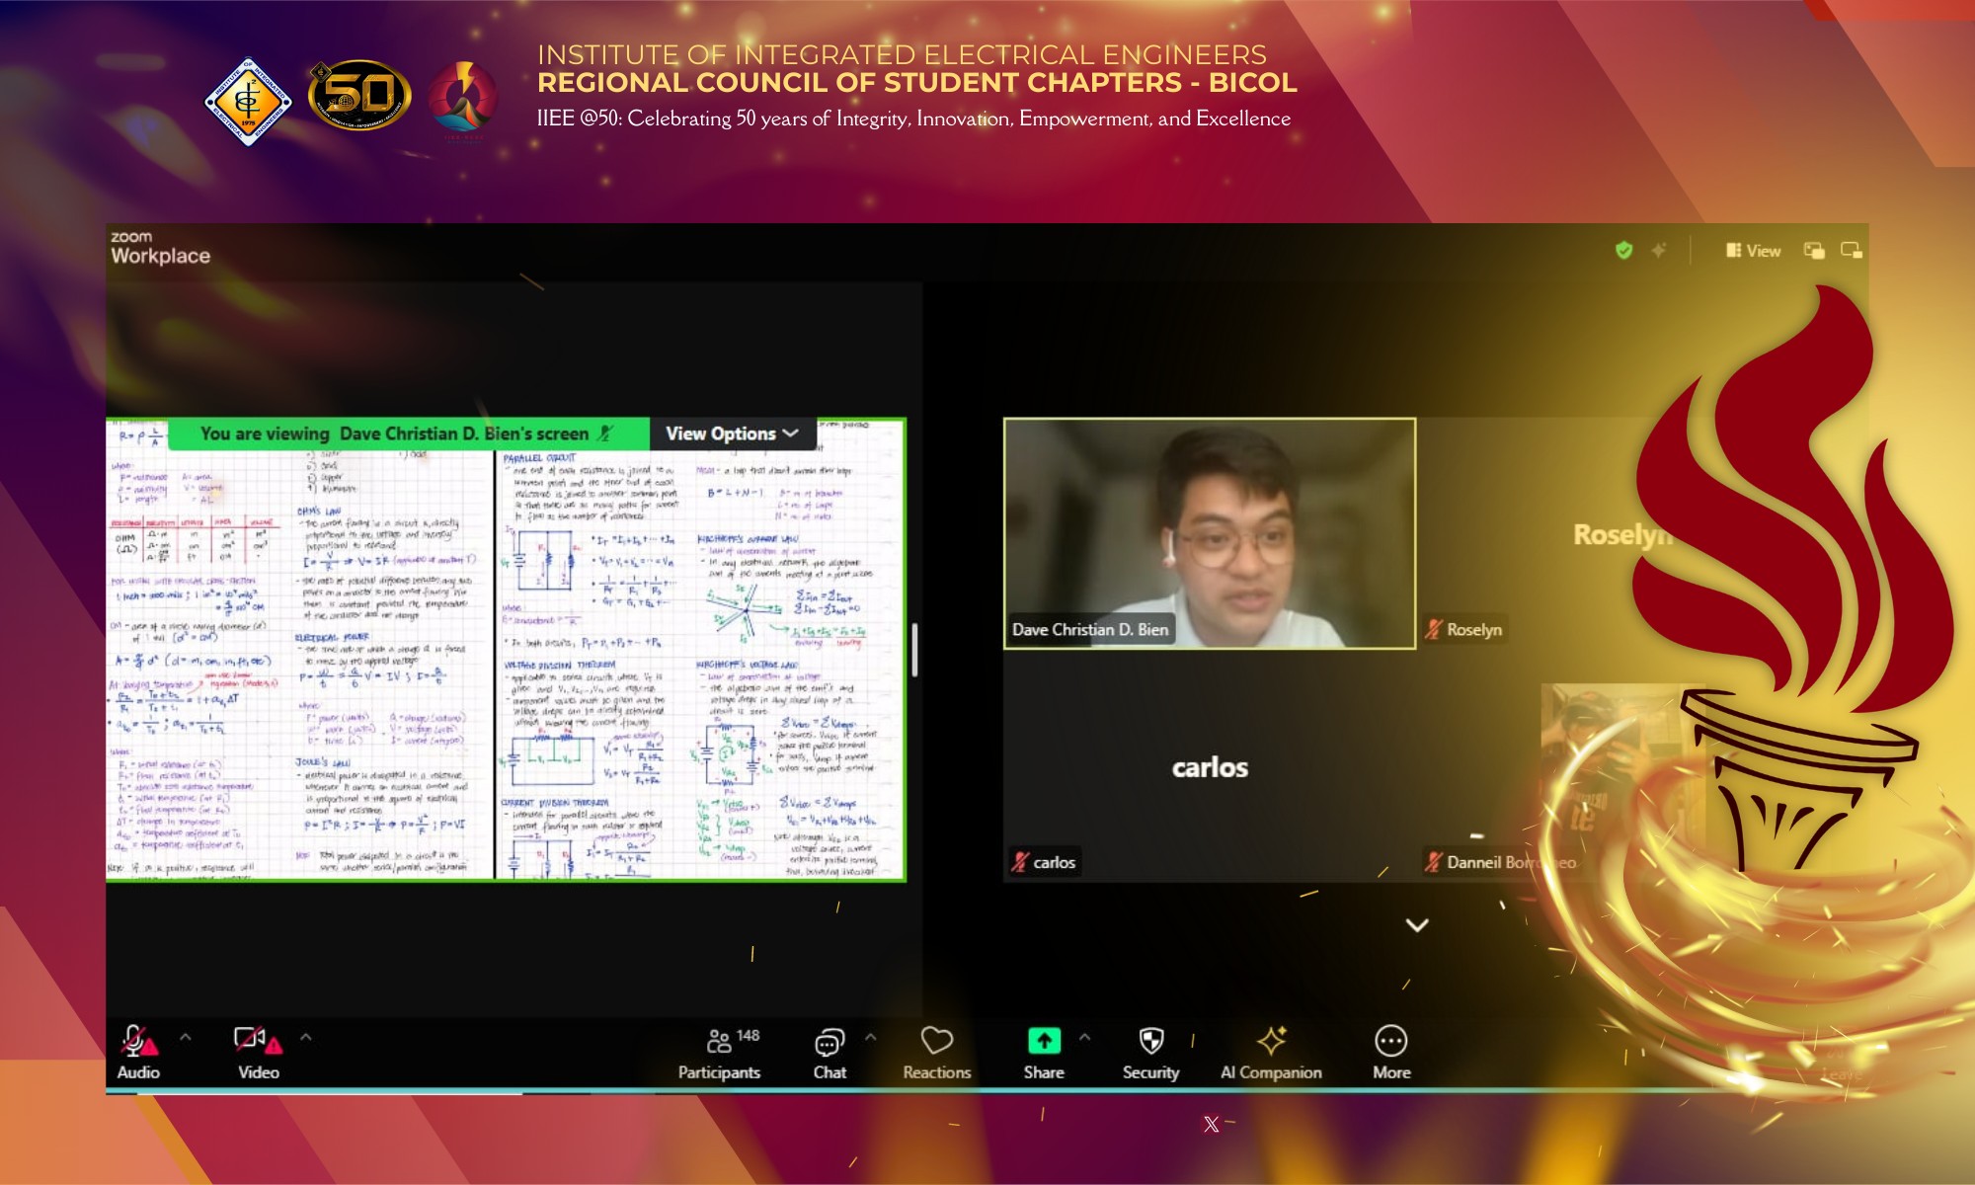Click the carlos participant tile
The image size is (1975, 1185).
pos(1210,767)
